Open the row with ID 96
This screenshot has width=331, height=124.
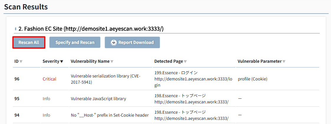click(166, 79)
